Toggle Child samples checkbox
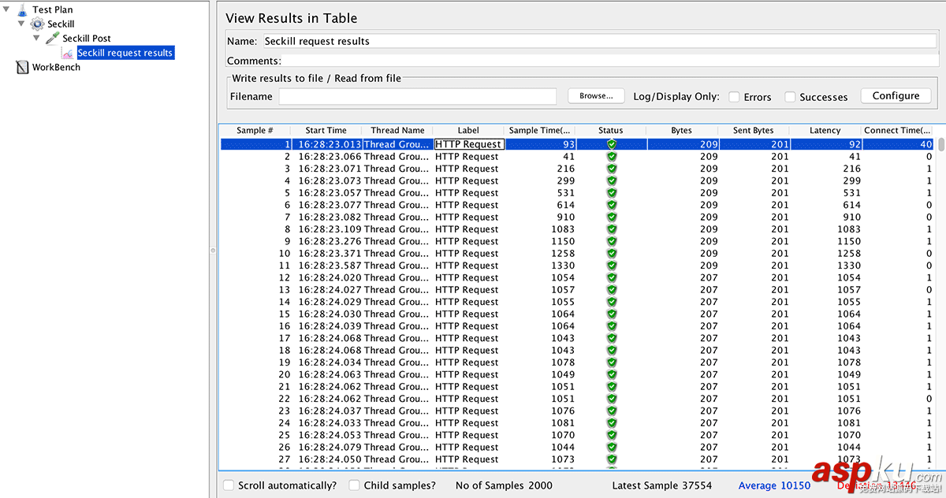Screen dimensions: 946x498 pyautogui.click(x=355, y=485)
